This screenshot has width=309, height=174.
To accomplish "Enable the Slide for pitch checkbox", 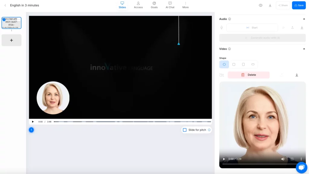I will click(185, 130).
